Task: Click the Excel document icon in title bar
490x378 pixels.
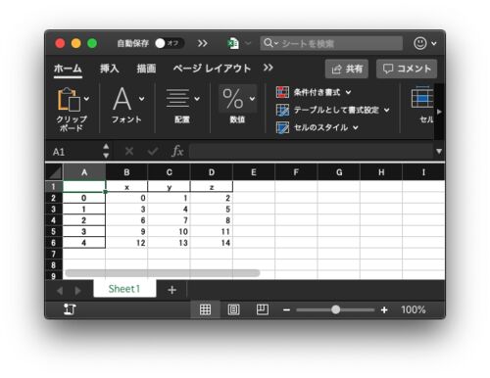Action: click(233, 43)
